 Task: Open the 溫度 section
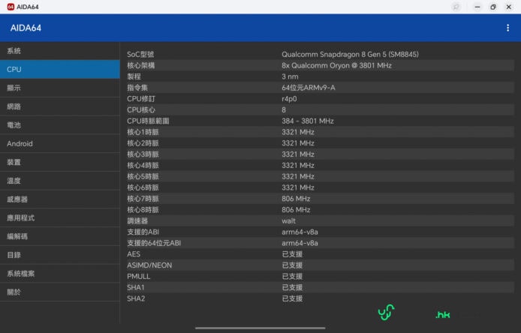point(60,181)
